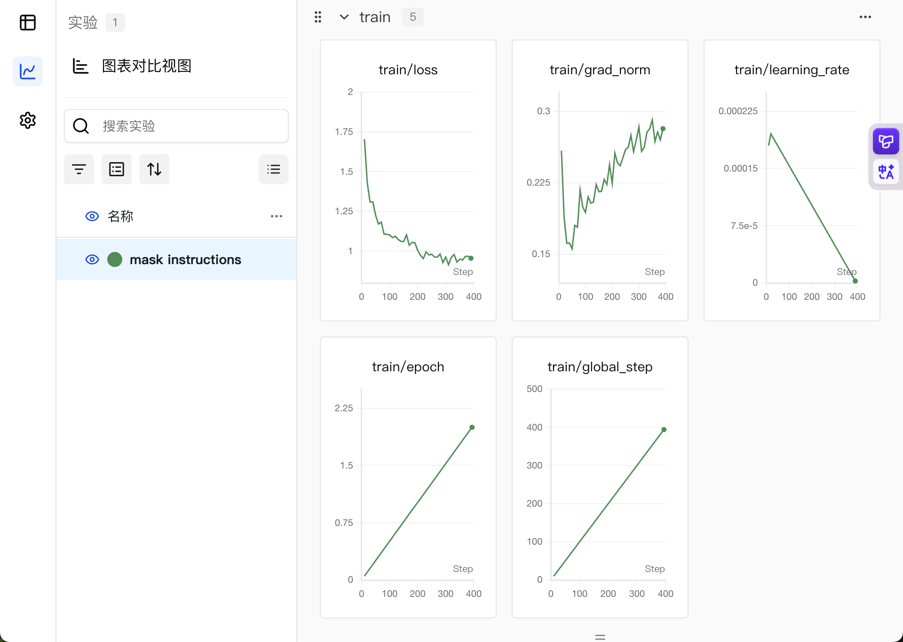Click the filter experiments icon
The height and width of the screenshot is (642, 903).
coord(79,169)
